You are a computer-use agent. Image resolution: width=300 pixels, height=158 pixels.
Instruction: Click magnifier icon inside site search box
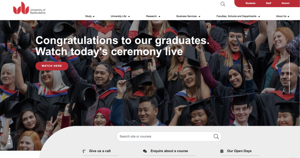216,136
